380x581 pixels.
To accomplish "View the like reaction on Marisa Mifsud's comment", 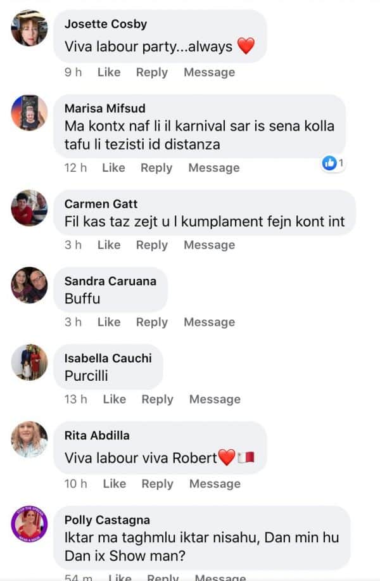I will [x=333, y=163].
